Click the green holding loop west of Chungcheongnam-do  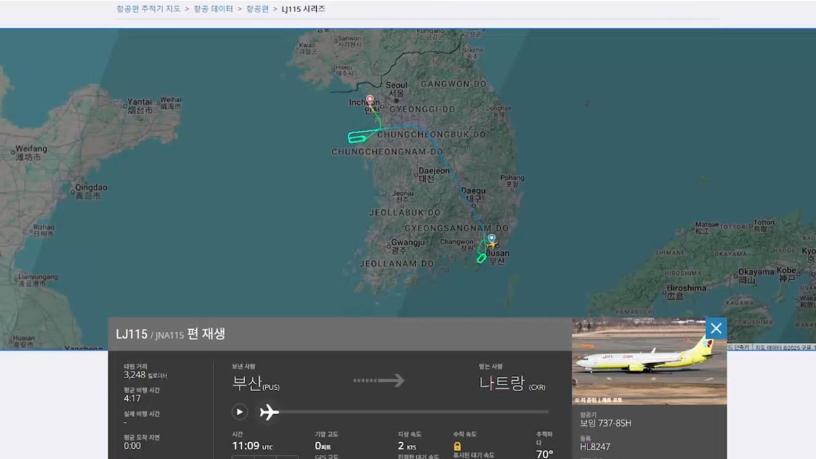click(x=358, y=137)
